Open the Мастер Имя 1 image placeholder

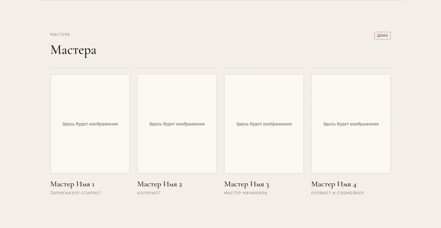click(90, 124)
